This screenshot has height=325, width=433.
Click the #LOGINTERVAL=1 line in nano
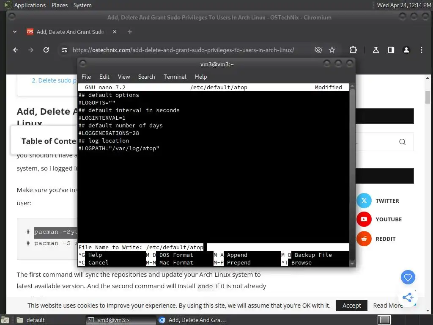(x=102, y=118)
